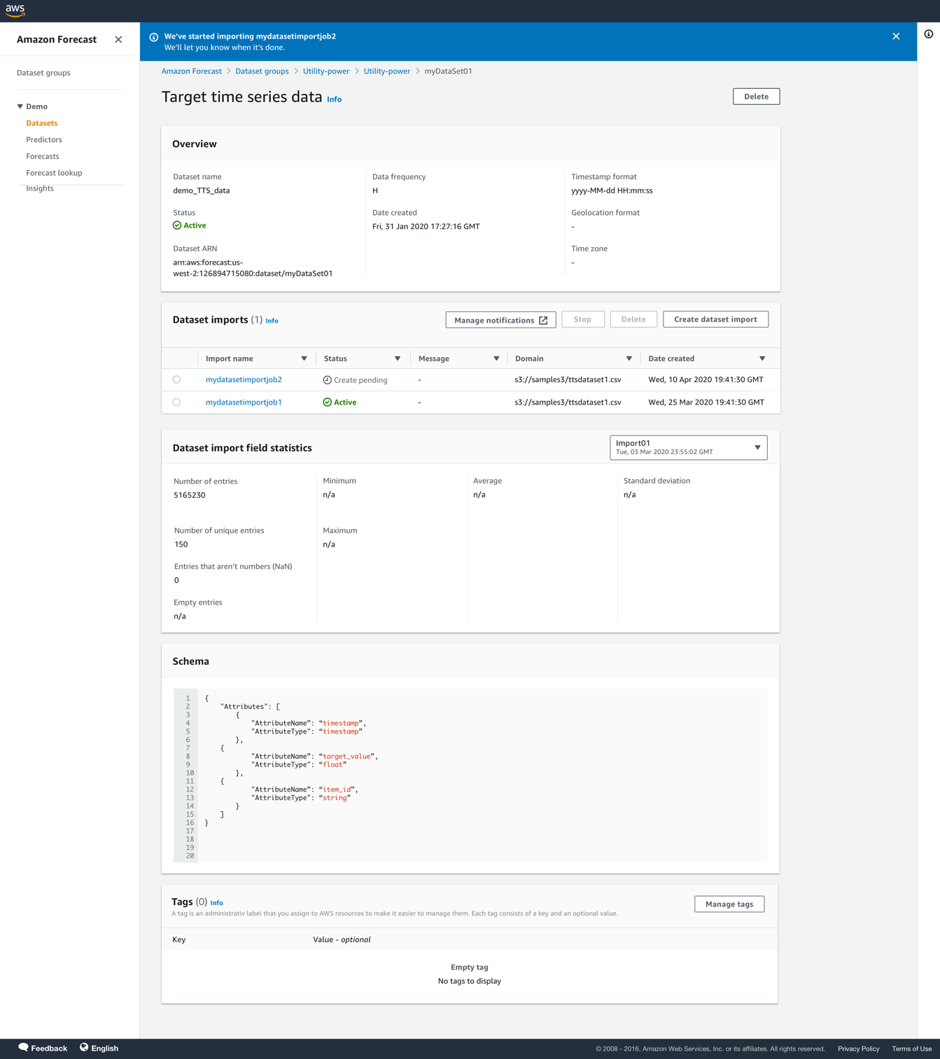Open Dataset groups in the sidebar
Viewport: 940px width, 1059px height.
pyautogui.click(x=43, y=73)
